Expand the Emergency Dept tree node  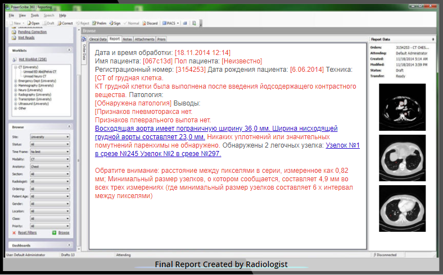click(x=15, y=81)
